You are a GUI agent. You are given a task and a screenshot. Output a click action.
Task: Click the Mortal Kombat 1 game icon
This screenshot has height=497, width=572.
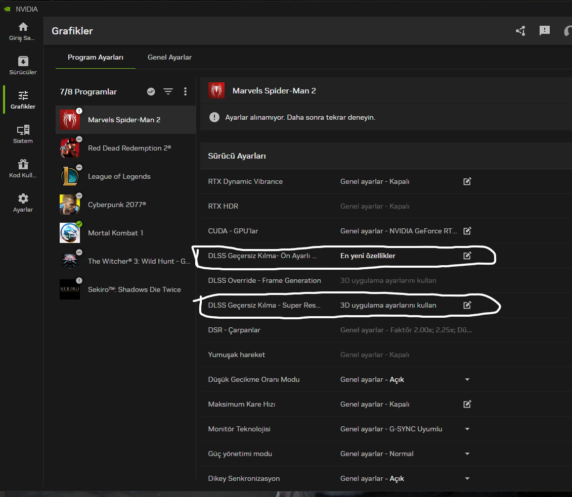coord(70,233)
